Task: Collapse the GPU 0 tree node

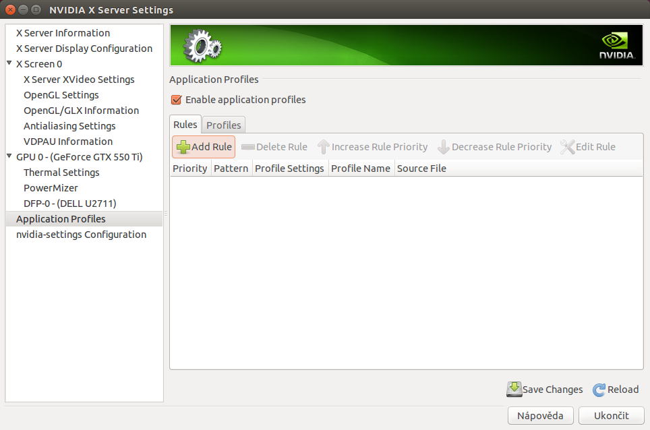Action: coord(9,156)
